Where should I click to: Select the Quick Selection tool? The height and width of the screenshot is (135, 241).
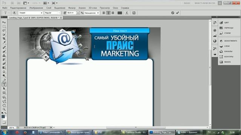click(x=4, y=34)
